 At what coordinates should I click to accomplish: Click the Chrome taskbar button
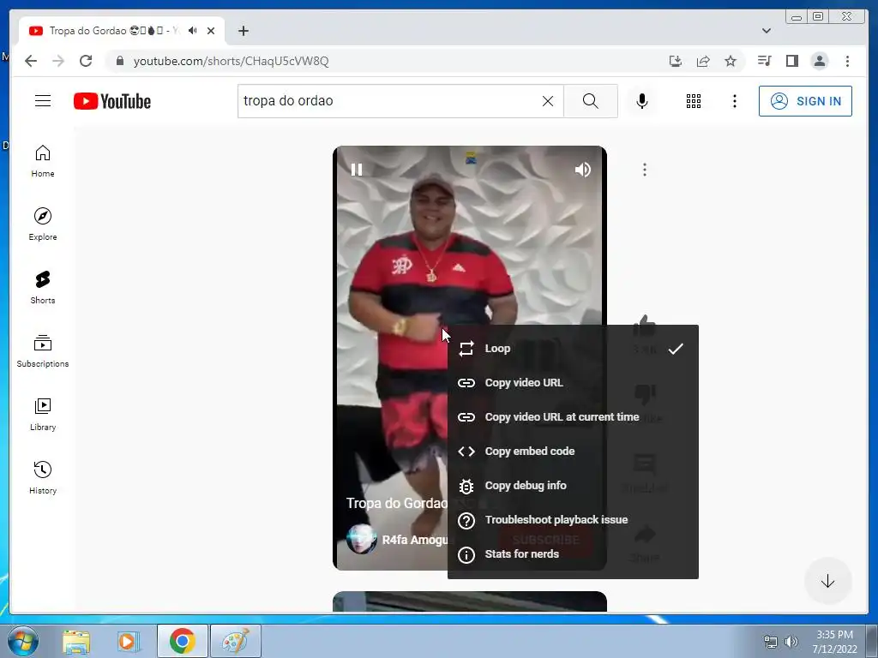183,641
